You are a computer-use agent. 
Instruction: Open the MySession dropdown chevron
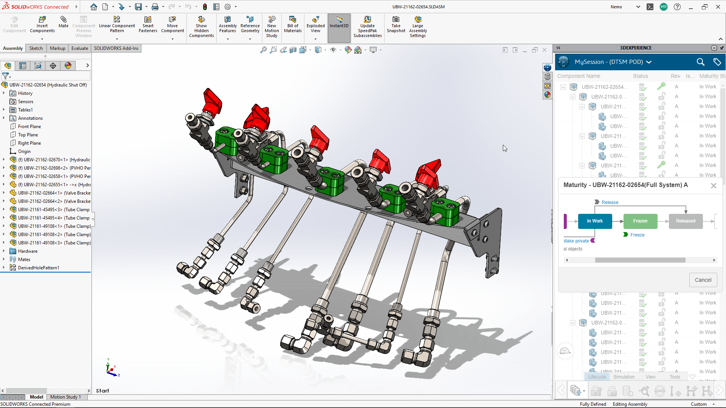pos(649,62)
